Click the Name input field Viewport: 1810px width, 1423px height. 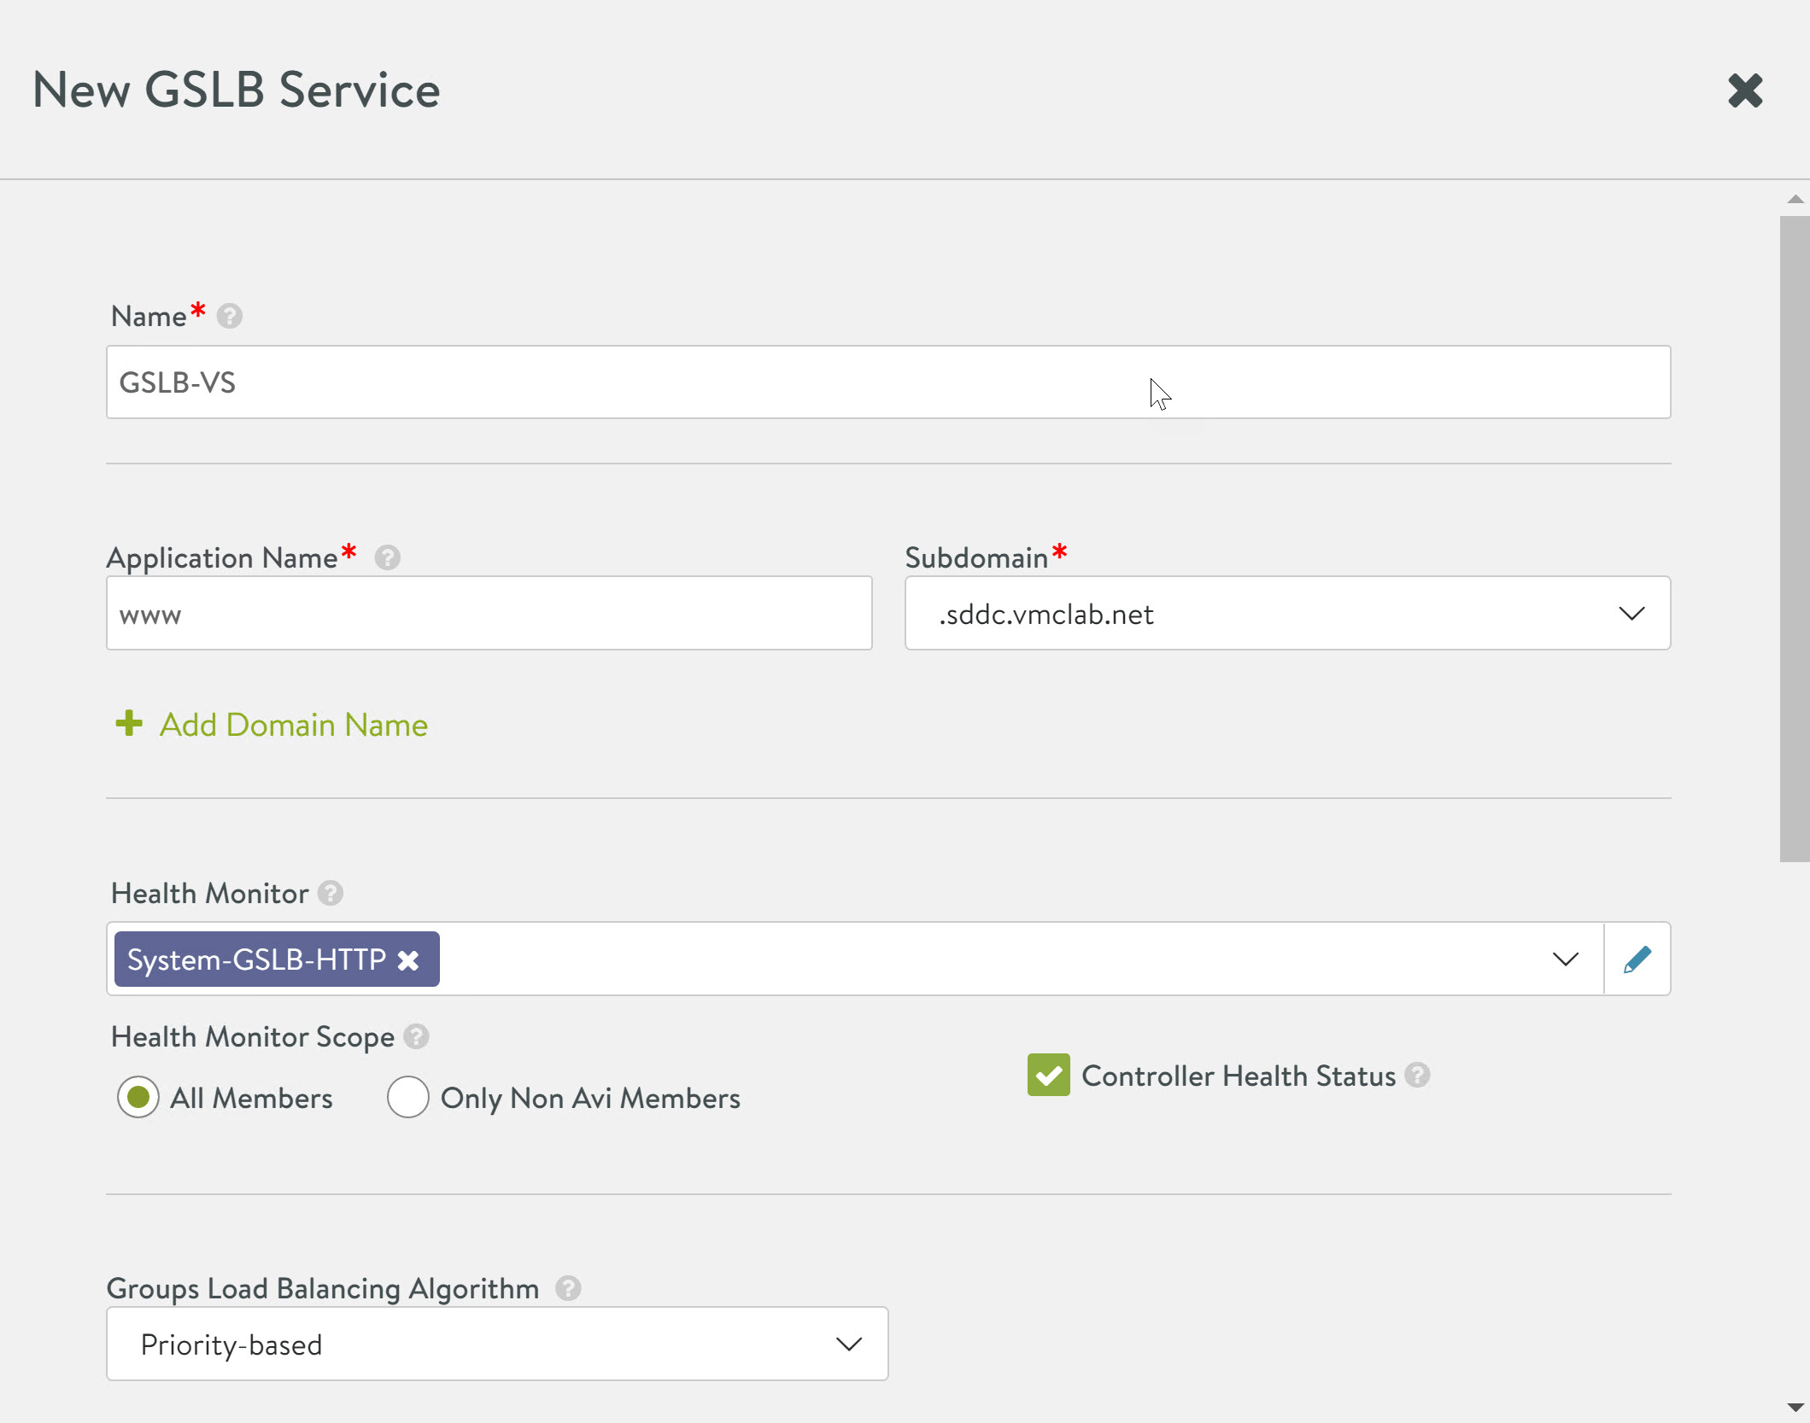[x=887, y=382]
